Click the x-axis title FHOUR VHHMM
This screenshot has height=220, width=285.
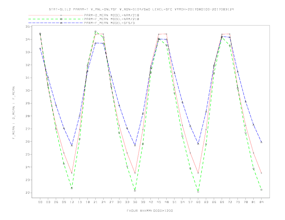tap(150, 211)
